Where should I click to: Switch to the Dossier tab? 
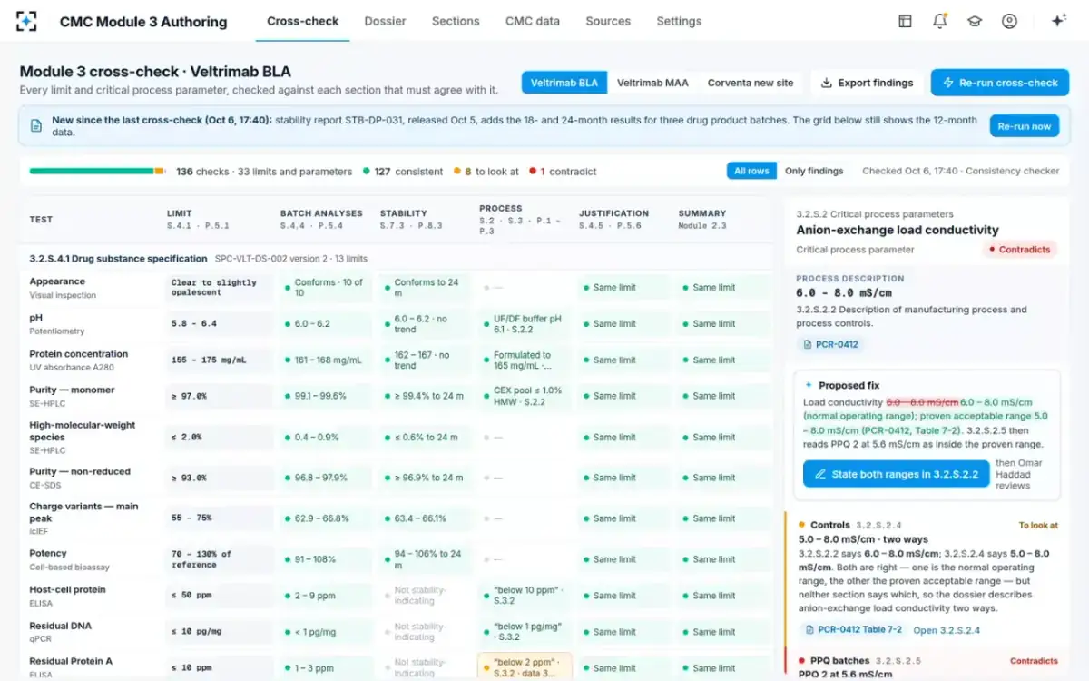tap(385, 21)
